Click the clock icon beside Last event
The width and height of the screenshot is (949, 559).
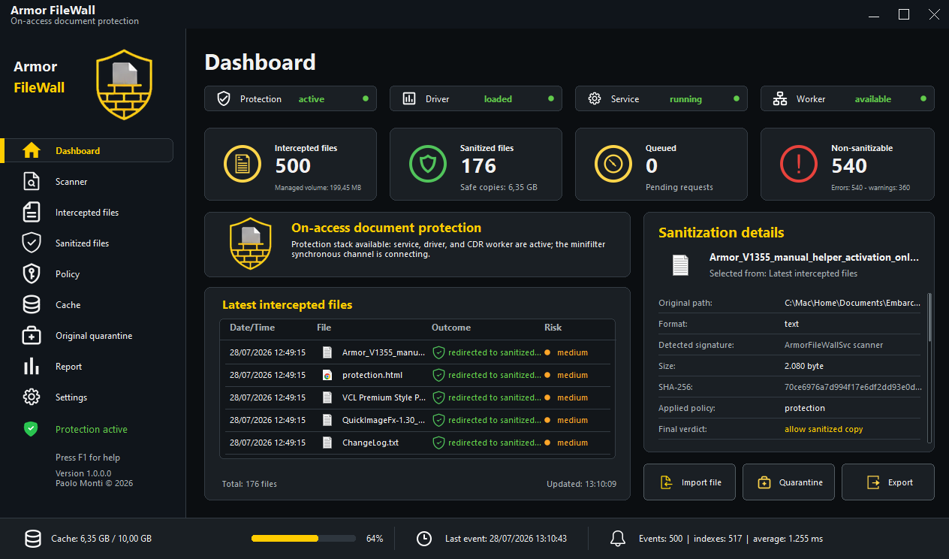click(424, 538)
